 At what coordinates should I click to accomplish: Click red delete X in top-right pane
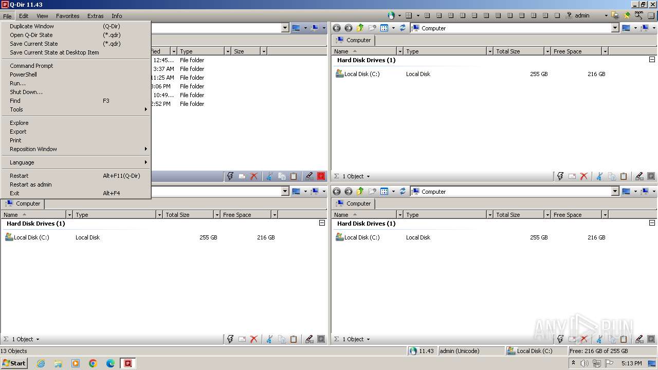pyautogui.click(x=584, y=176)
